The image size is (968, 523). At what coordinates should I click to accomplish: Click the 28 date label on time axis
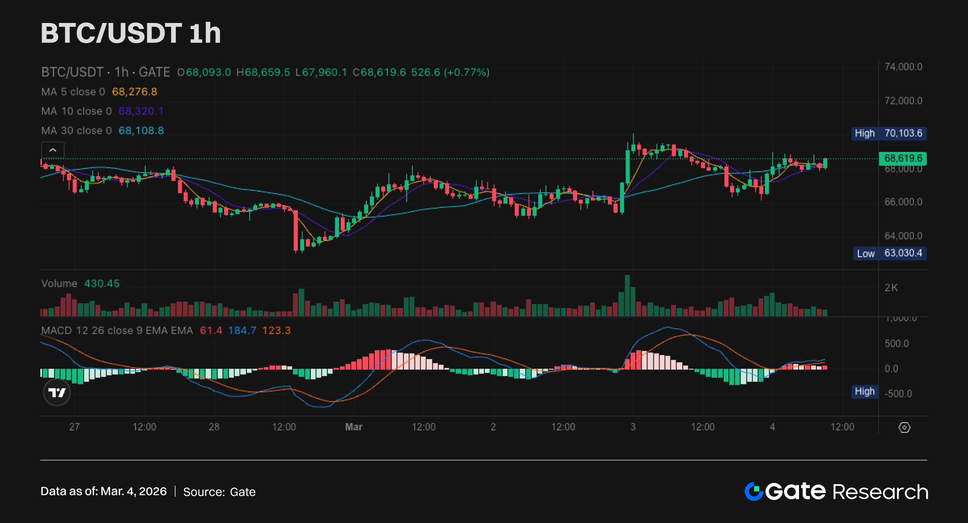coord(214,427)
